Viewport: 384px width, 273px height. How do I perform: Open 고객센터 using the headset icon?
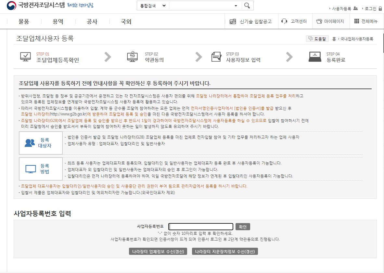point(285,21)
